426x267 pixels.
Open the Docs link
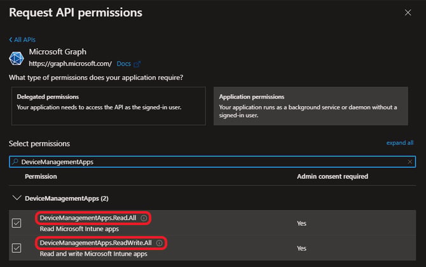point(123,64)
